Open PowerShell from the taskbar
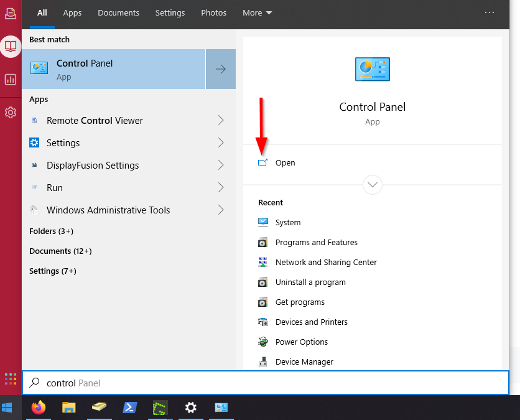This screenshot has width=520, height=420. coord(130,408)
